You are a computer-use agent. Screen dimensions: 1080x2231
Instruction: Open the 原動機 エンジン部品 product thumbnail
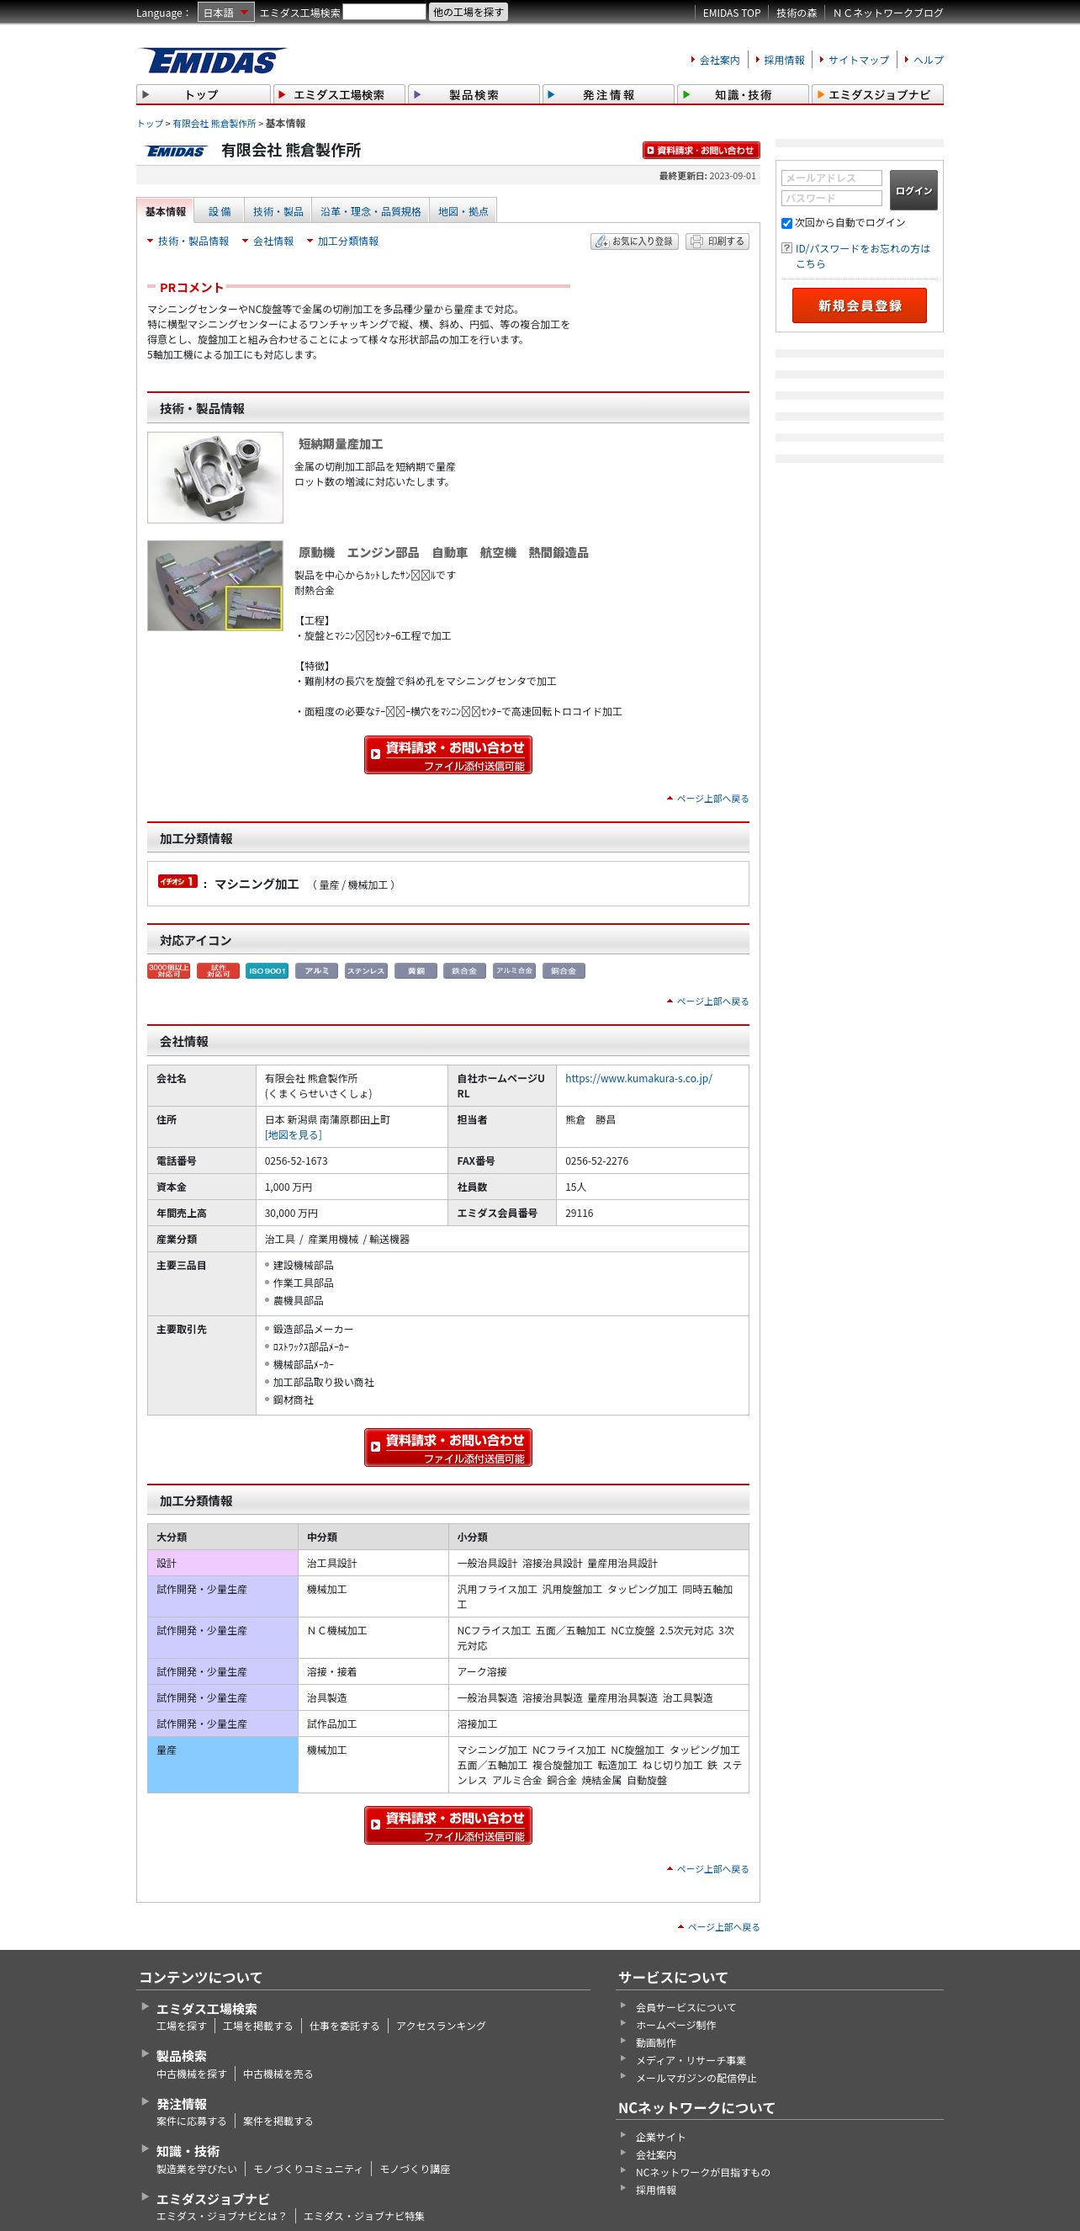click(215, 586)
